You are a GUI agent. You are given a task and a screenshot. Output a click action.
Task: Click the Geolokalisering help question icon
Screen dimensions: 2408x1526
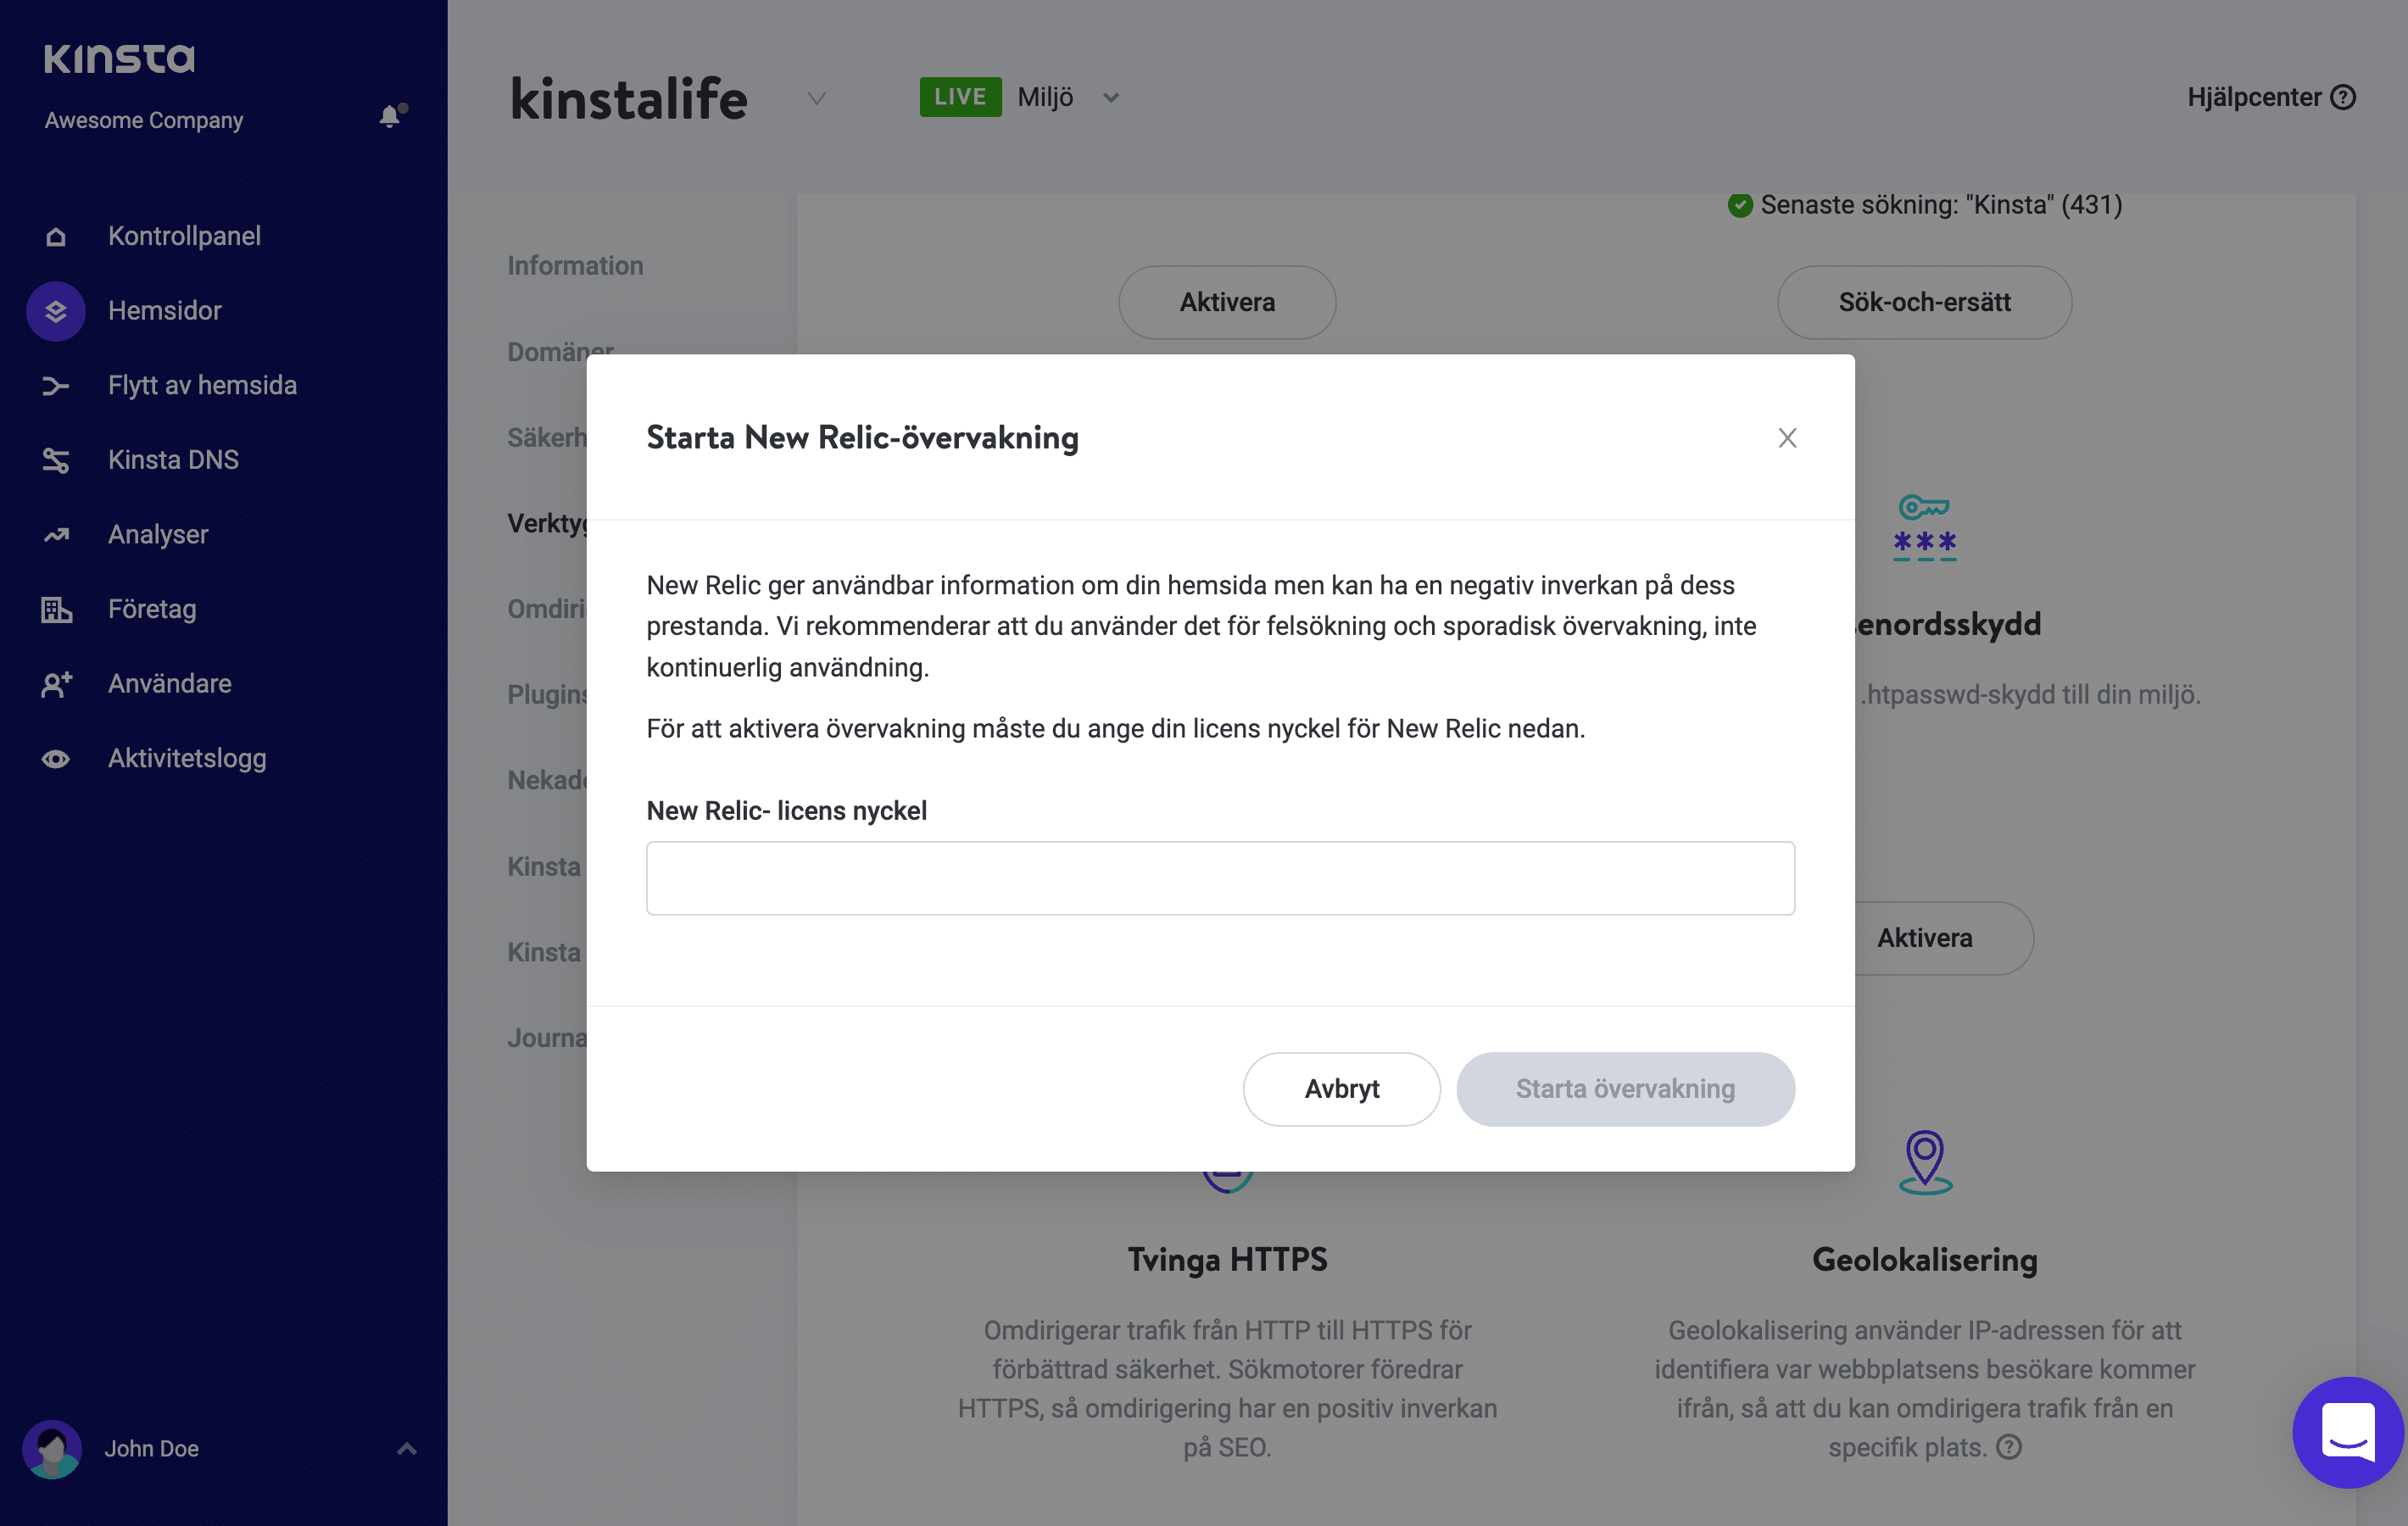2009,1447
